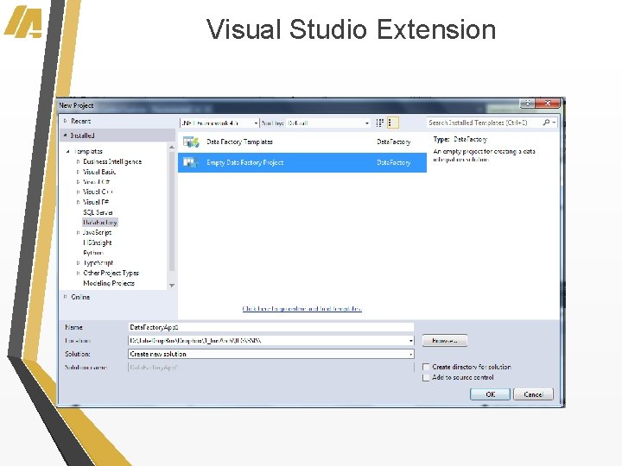The height and width of the screenshot is (466, 622).
Task: Select Python in templates tree
Action: (93, 253)
